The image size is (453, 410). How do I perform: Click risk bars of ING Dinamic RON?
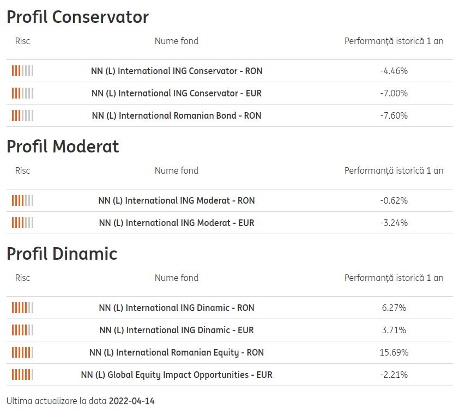22,308
